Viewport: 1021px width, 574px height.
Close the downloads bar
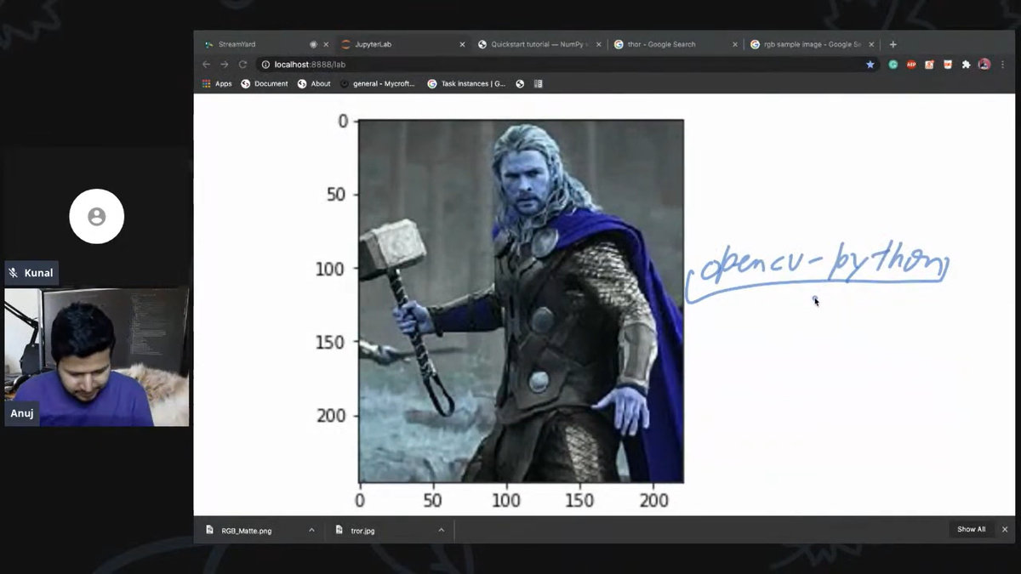pyautogui.click(x=1005, y=529)
